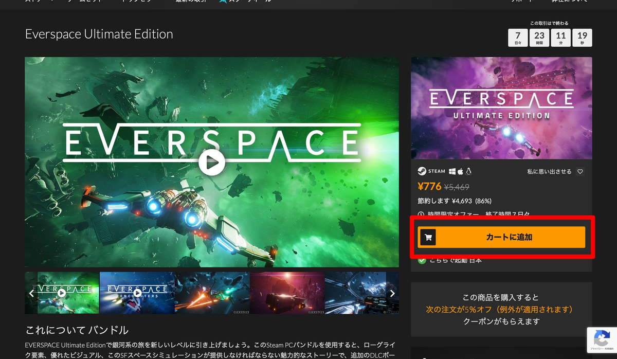
Task: Click the STEAM label text
Action: (x=437, y=171)
